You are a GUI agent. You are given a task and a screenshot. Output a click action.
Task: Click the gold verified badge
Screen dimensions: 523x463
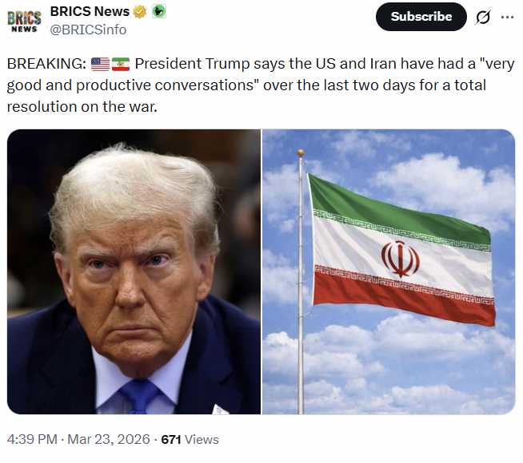[x=140, y=12]
